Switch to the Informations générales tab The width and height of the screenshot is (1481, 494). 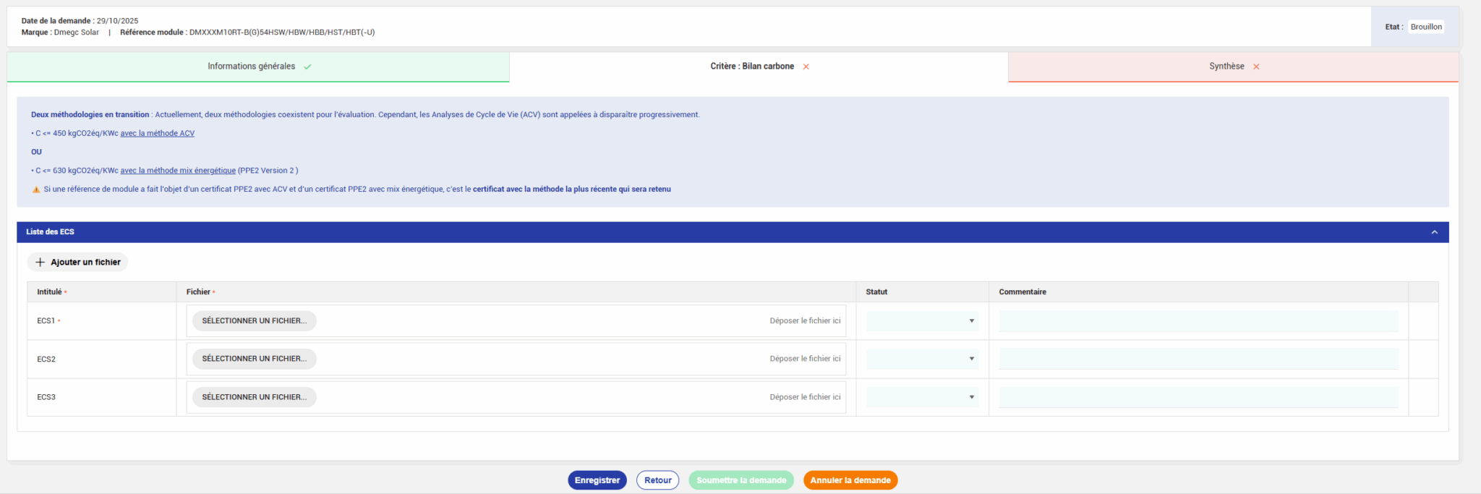pyautogui.click(x=251, y=67)
